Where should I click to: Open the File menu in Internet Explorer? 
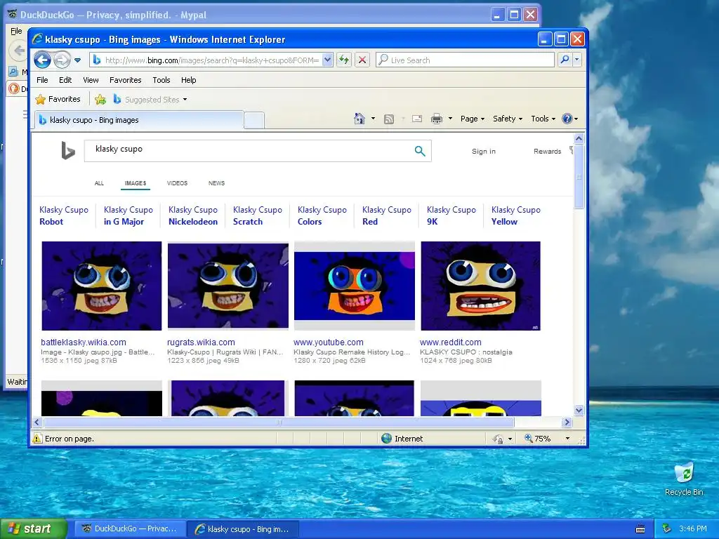click(x=42, y=80)
